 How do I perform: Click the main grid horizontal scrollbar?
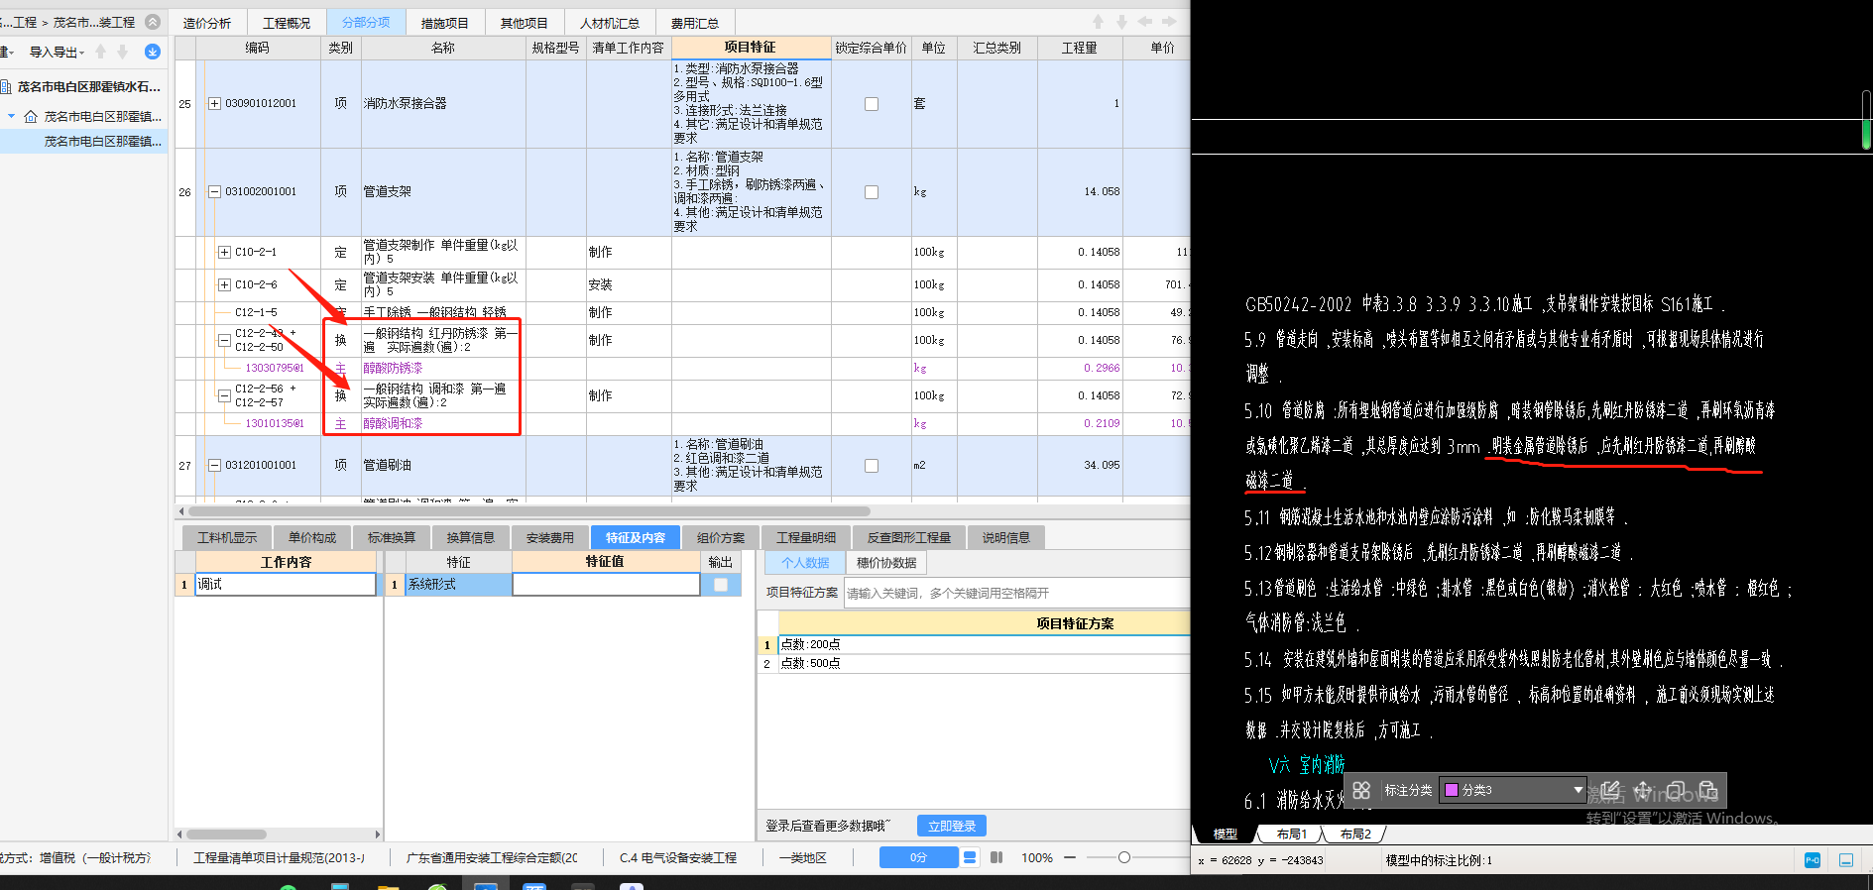click(x=529, y=511)
